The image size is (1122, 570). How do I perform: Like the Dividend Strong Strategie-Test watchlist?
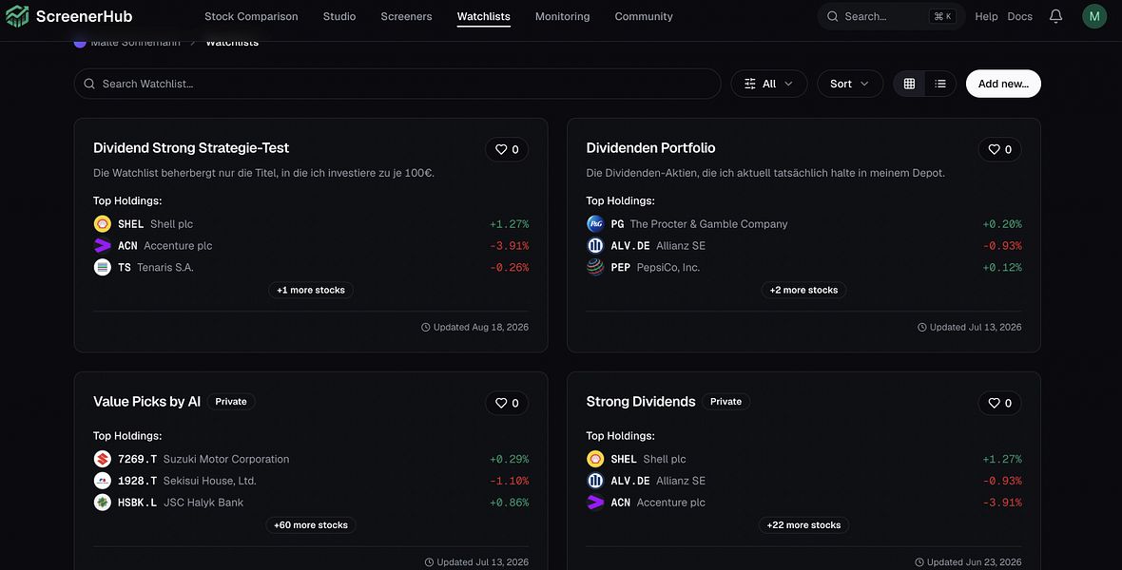pos(507,149)
